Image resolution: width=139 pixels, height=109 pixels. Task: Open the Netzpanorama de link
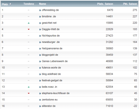tap(52, 48)
